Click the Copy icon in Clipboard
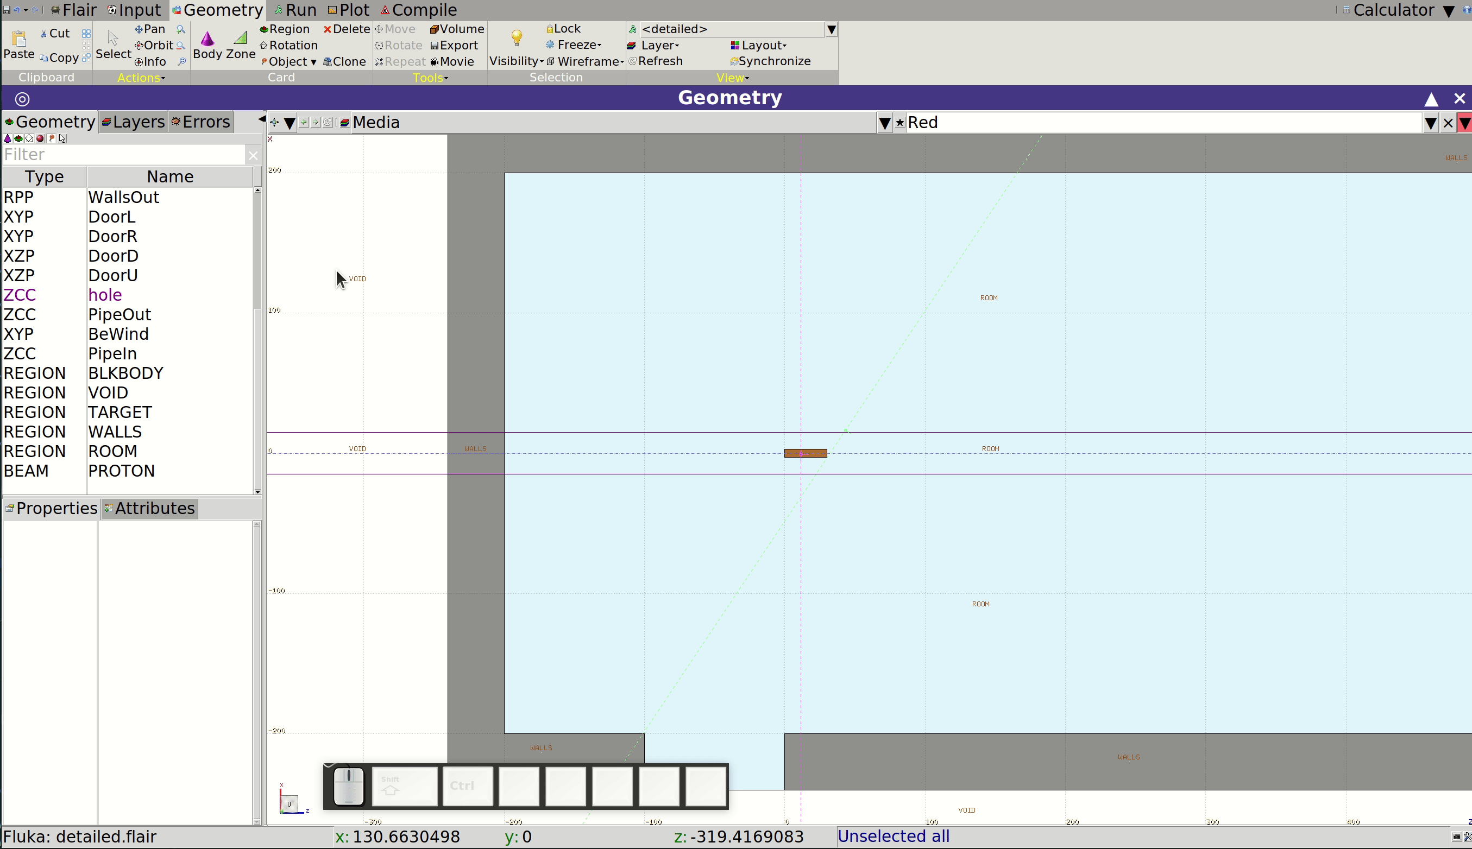The width and height of the screenshot is (1472, 849). click(59, 58)
